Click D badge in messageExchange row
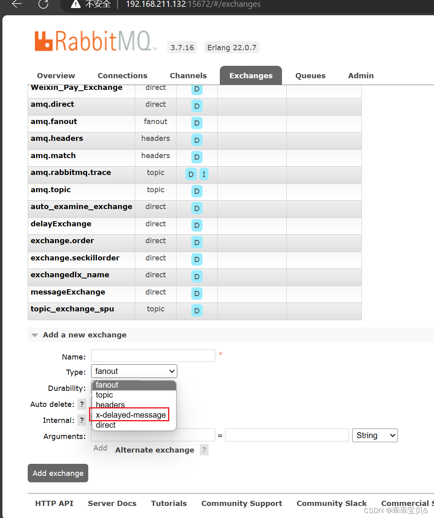 (x=197, y=294)
